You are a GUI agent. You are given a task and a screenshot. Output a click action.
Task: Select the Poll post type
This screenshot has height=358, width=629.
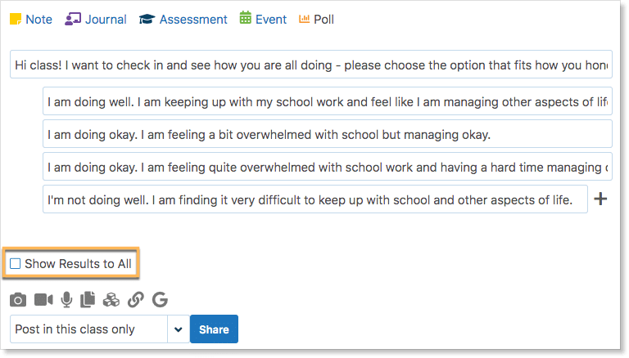pos(317,19)
